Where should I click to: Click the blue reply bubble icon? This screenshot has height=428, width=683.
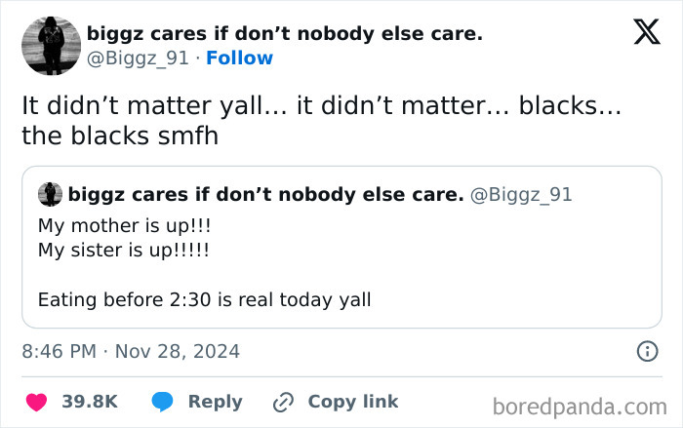point(162,402)
